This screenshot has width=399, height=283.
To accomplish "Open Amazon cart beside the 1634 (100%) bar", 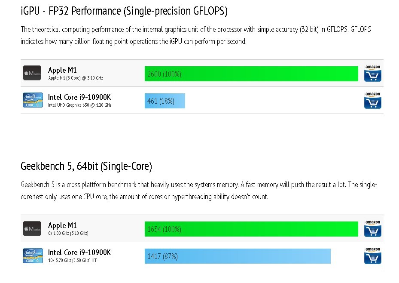I will click(x=372, y=228).
